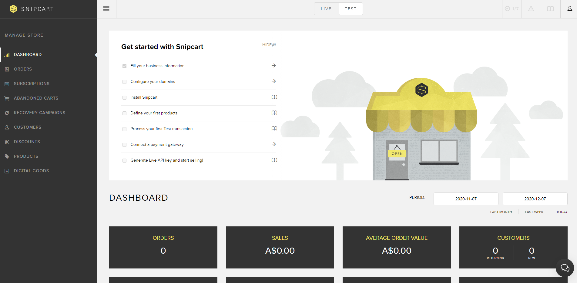
Task: Mark Define your first products as done
Action: pyautogui.click(x=124, y=113)
